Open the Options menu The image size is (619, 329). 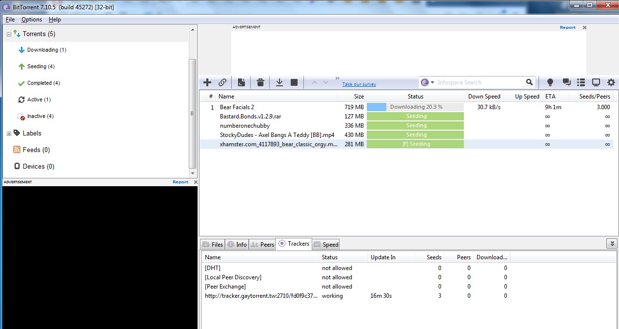31,19
